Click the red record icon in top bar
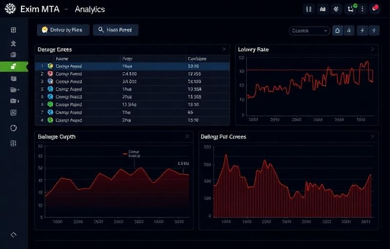Screen dimensions: 390x249 click(375, 9)
